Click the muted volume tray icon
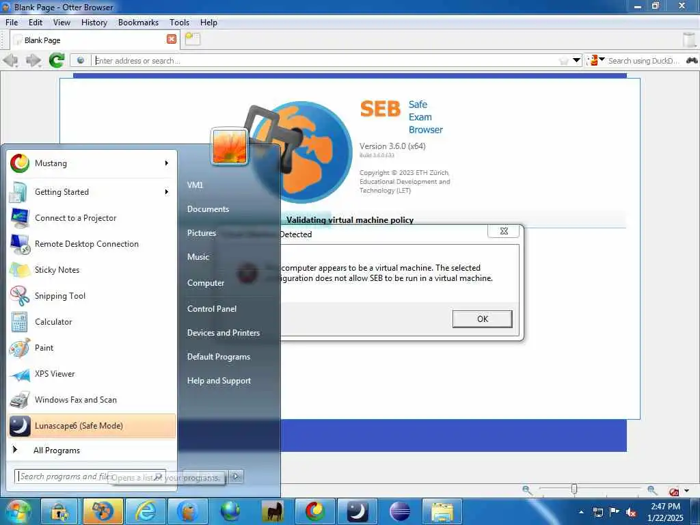 631,512
